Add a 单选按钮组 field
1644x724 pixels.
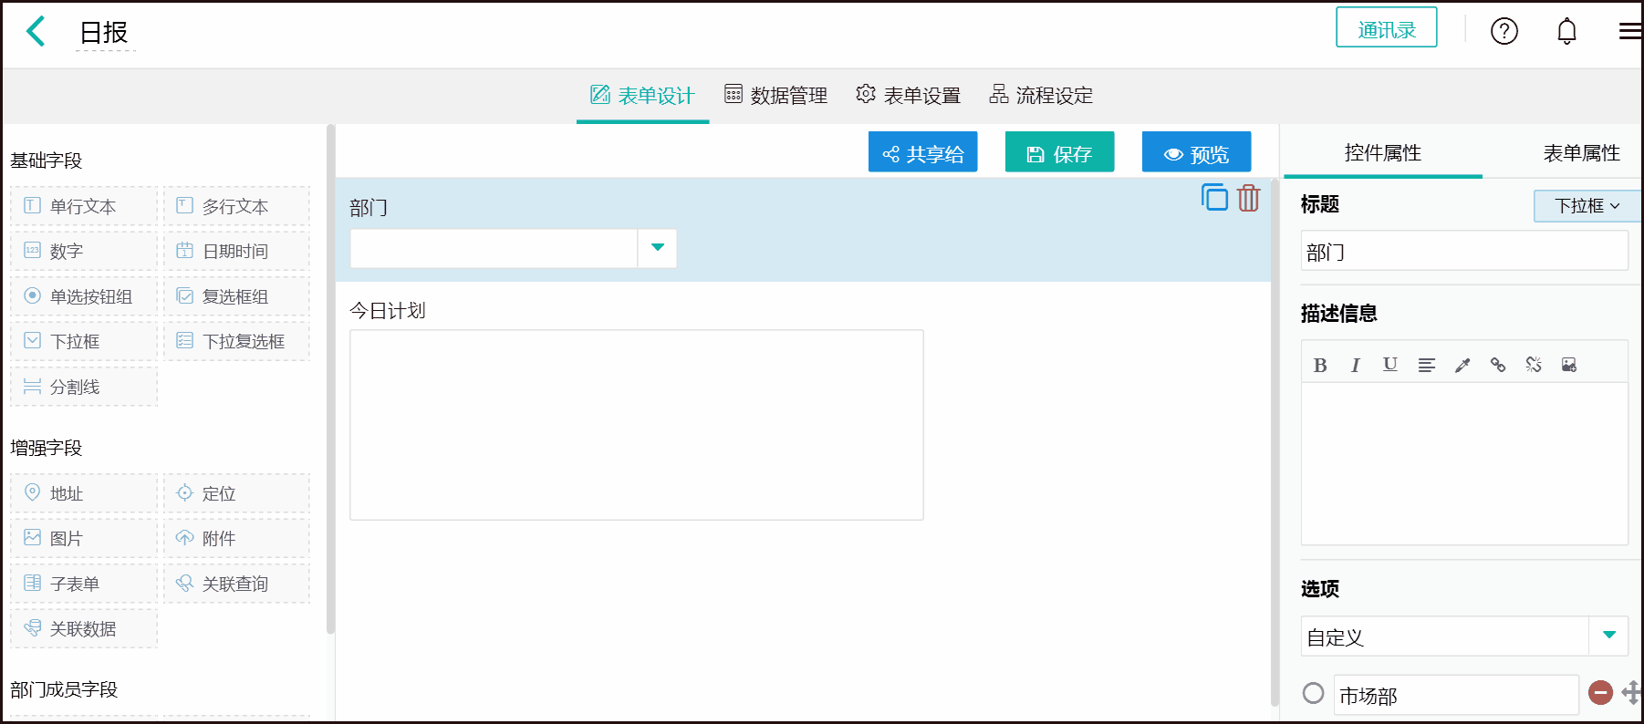pos(84,296)
